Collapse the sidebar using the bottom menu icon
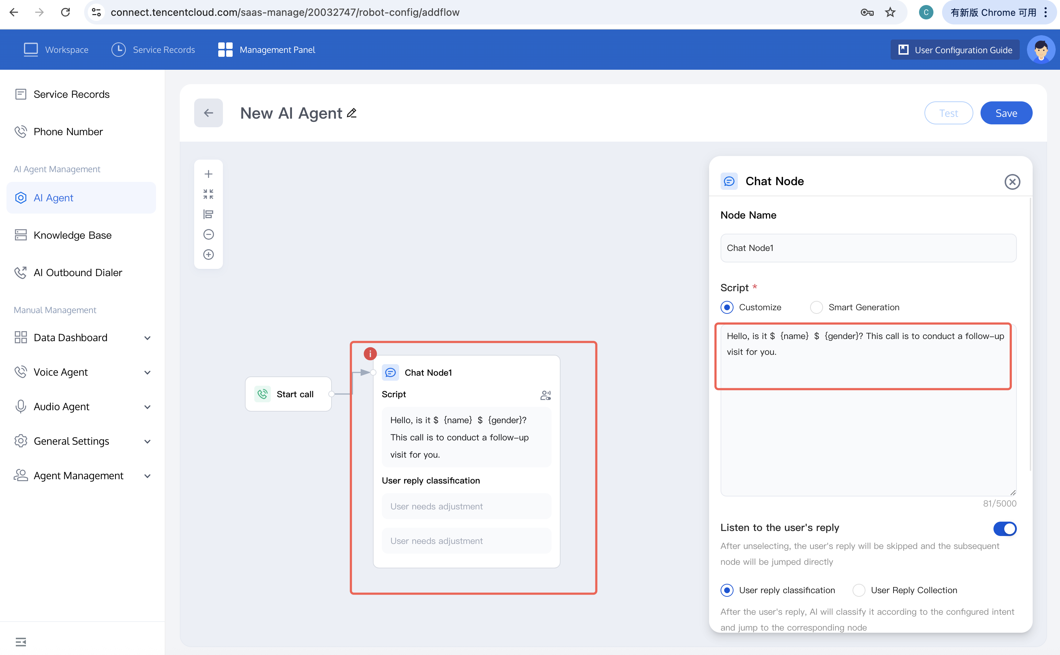 20,642
